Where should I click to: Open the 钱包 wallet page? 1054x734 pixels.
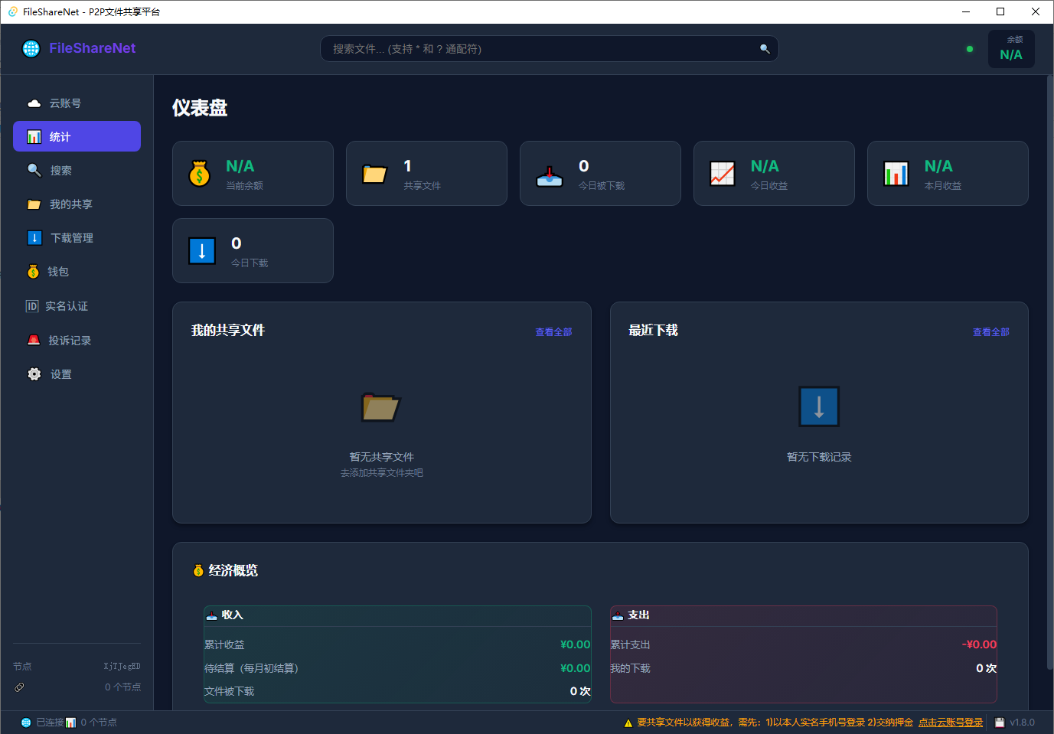[77, 271]
